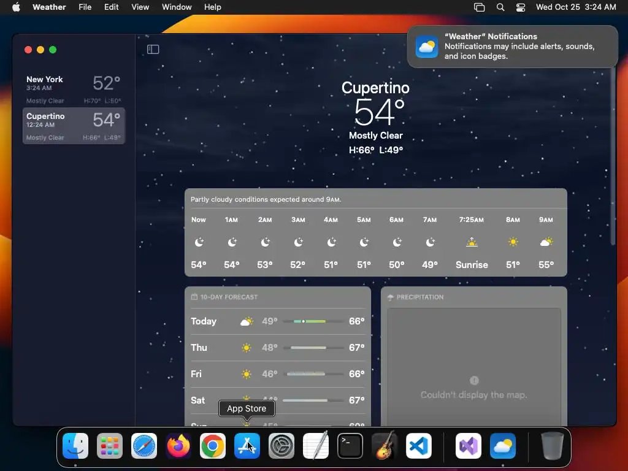Click the Weather icon in the notification banner
The height and width of the screenshot is (471, 628).
[427, 47]
